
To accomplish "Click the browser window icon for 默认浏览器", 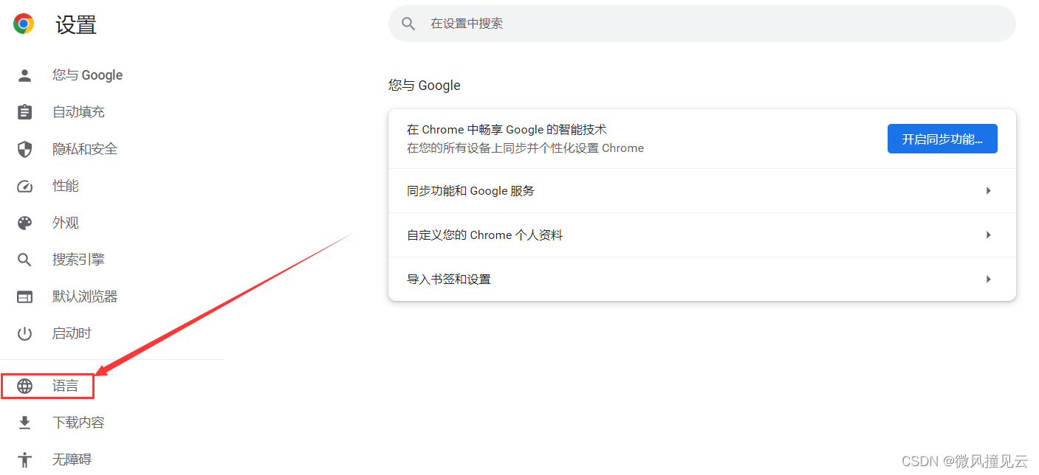I will coord(25,297).
